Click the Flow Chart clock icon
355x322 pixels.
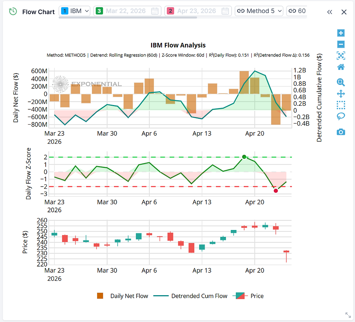(13, 11)
